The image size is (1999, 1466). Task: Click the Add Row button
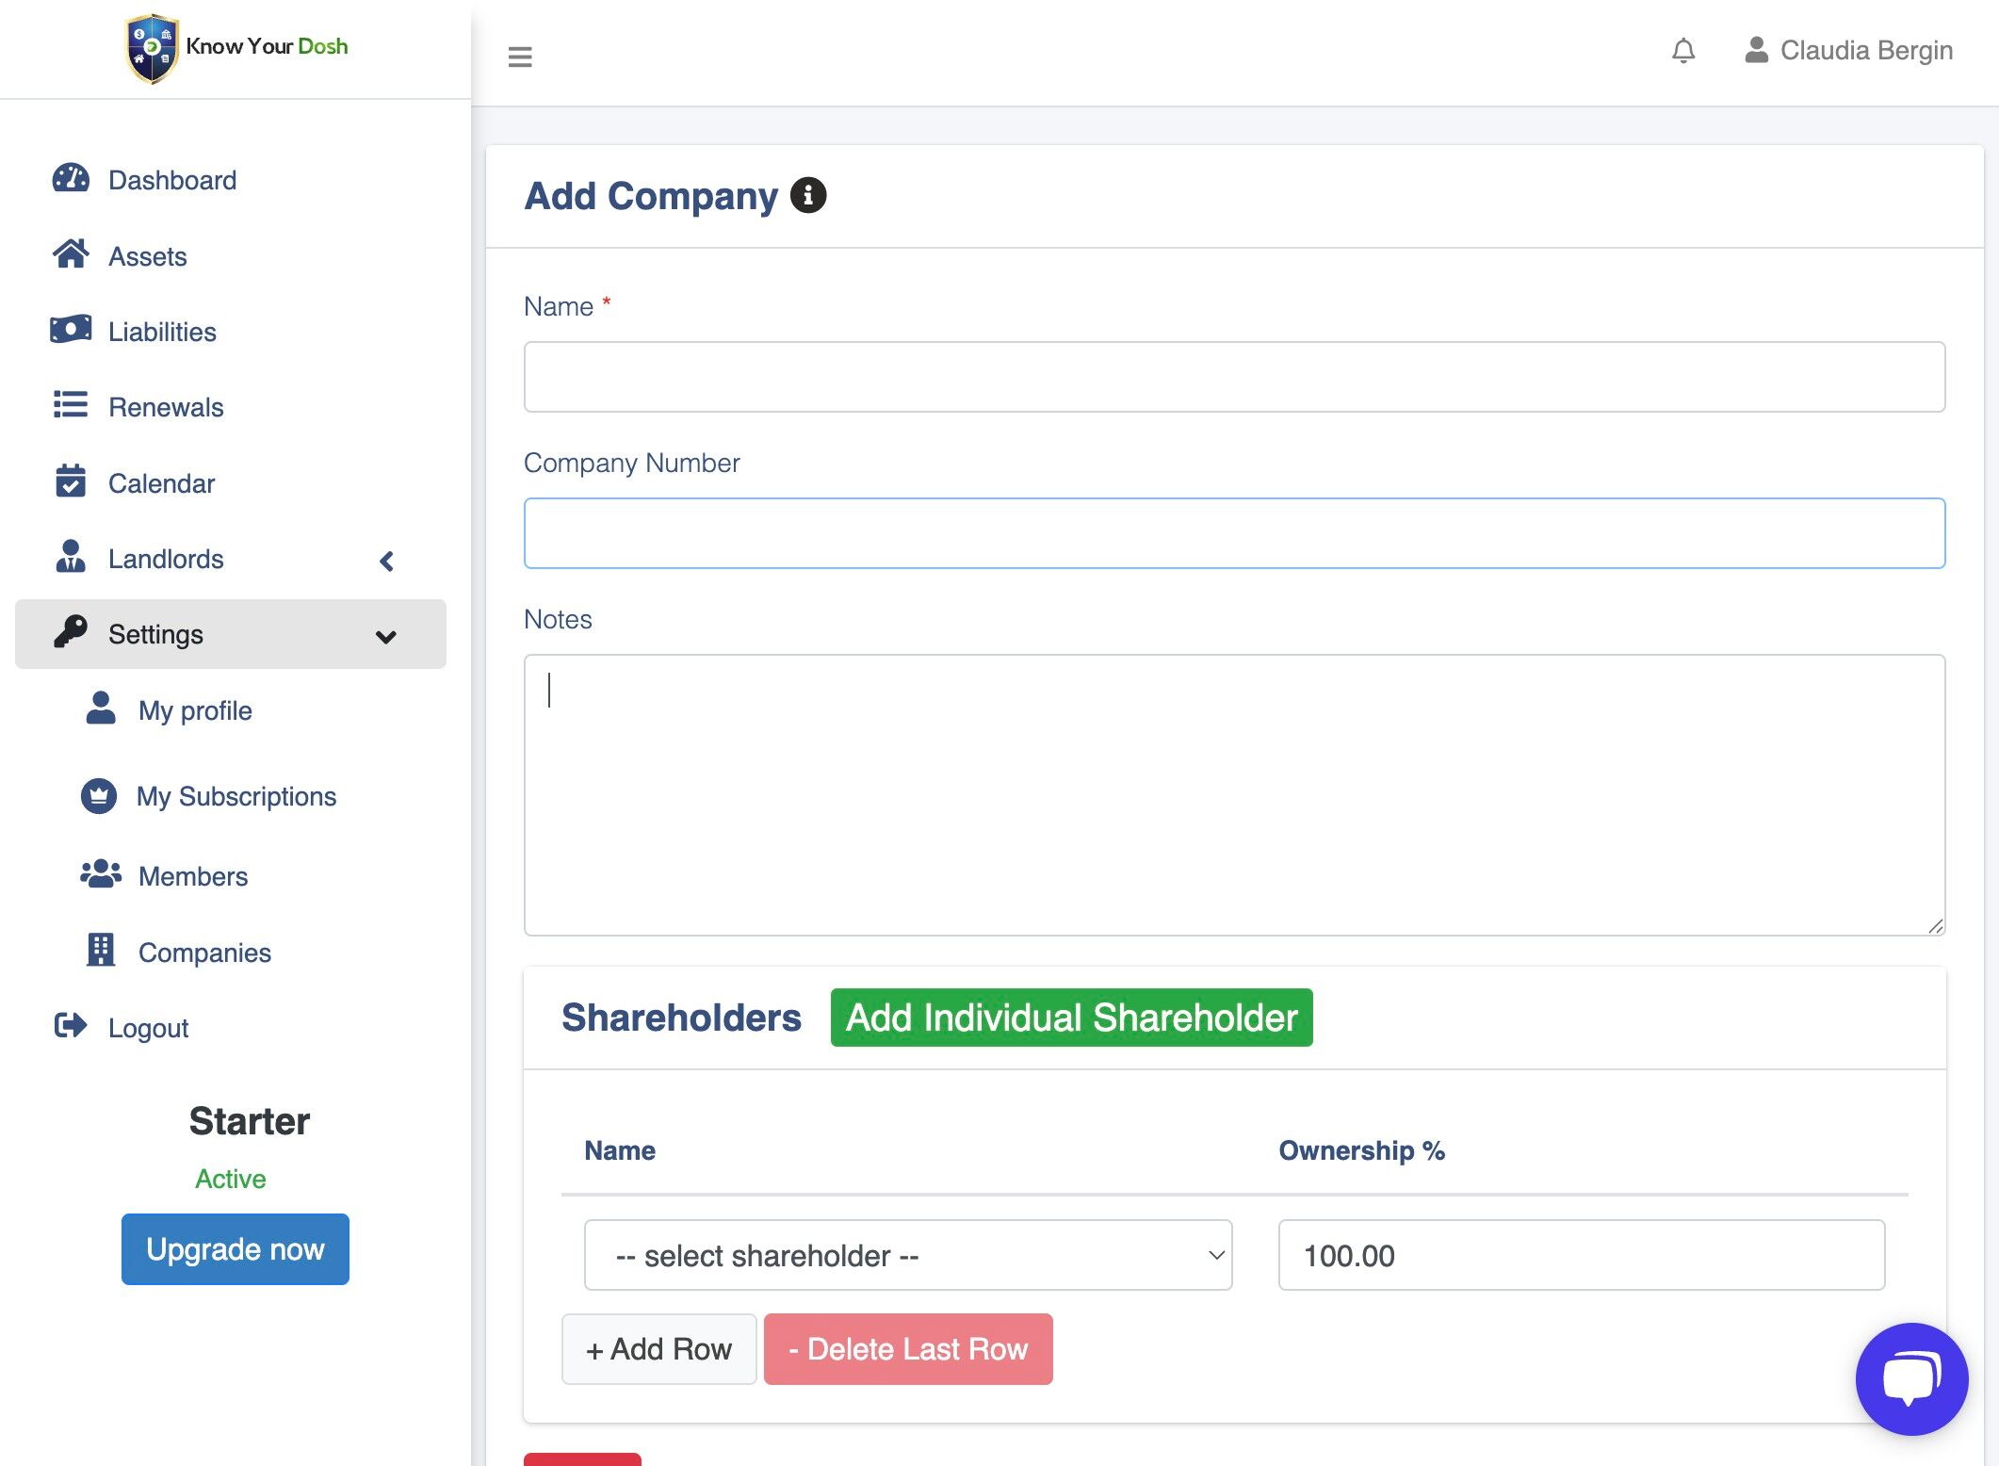point(658,1349)
